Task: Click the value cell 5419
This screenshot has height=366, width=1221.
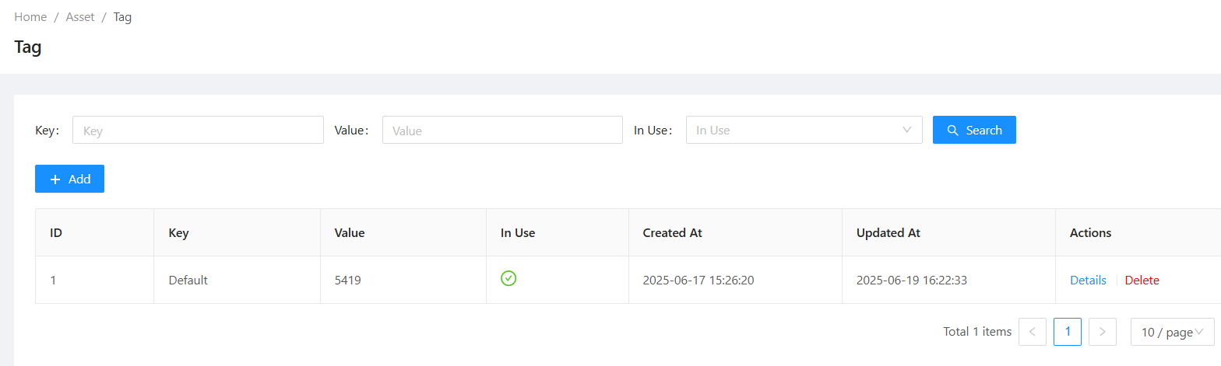Action: click(x=347, y=281)
